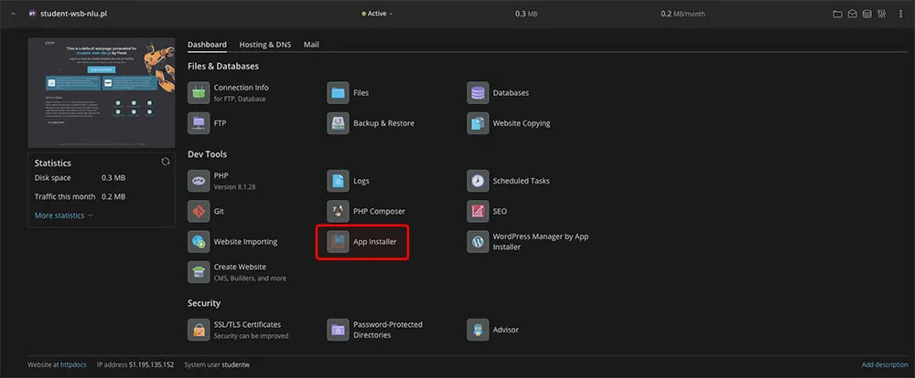Image resolution: width=915 pixels, height=378 pixels.
Task: Click the Backup & Restore label
Action: coord(383,123)
